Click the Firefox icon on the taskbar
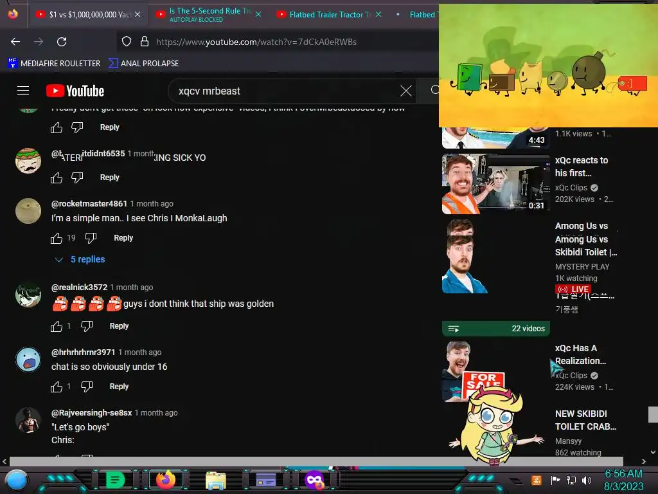This screenshot has width=658, height=494. (x=166, y=480)
